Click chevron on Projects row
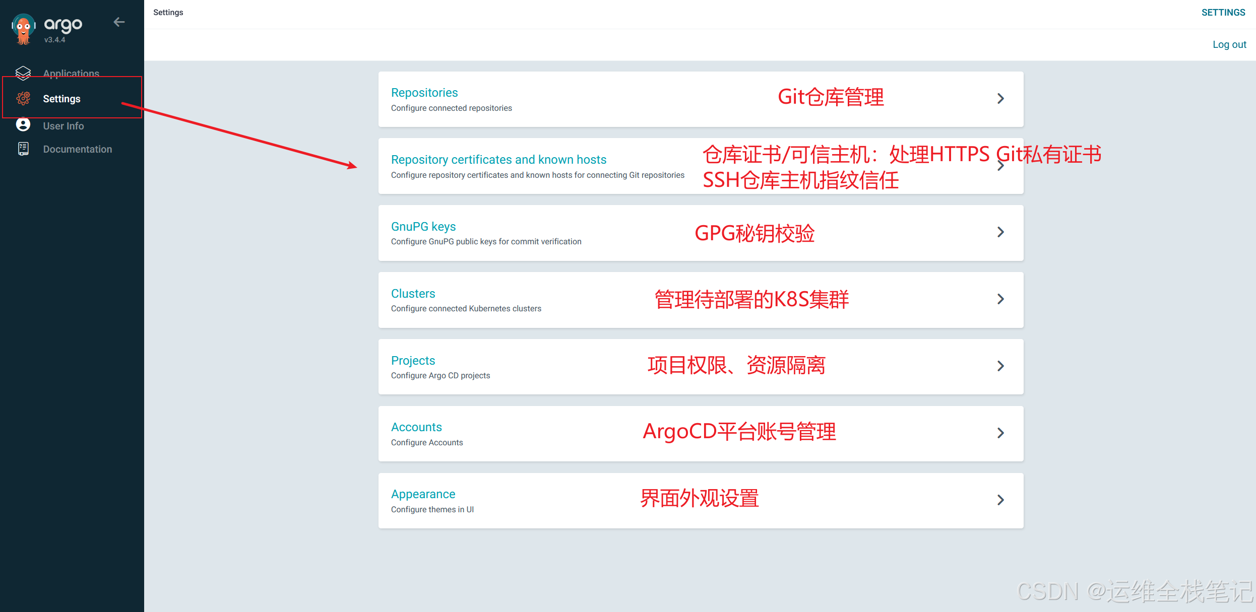 point(1001,366)
